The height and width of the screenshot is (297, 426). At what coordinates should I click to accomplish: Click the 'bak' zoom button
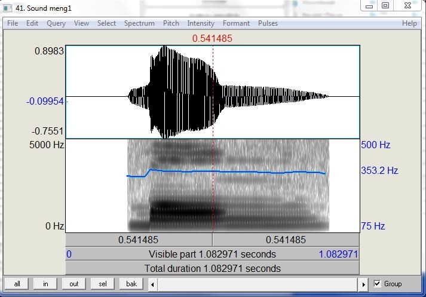coord(131,284)
